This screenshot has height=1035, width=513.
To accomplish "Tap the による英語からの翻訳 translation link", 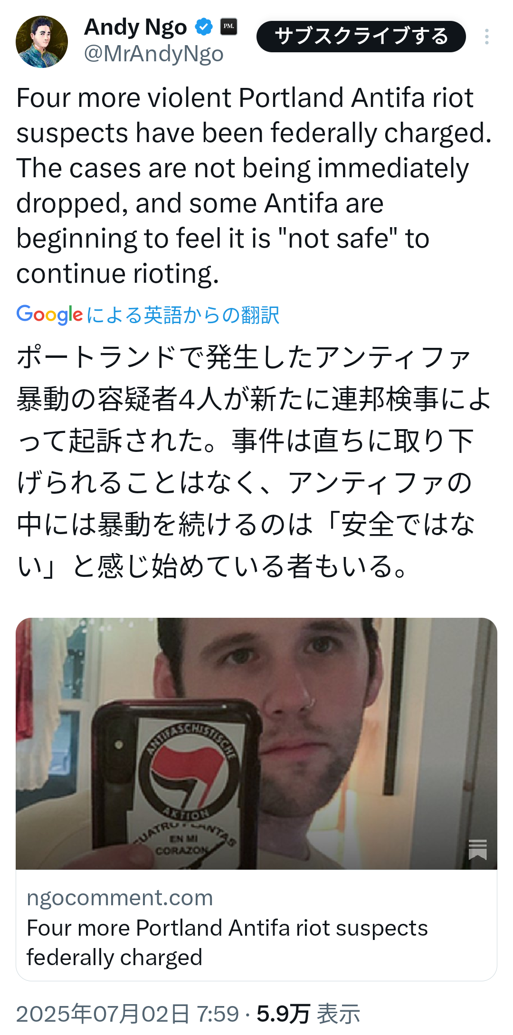I will 183,315.
